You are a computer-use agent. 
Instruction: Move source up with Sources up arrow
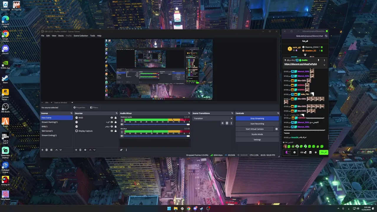[x=90, y=150]
